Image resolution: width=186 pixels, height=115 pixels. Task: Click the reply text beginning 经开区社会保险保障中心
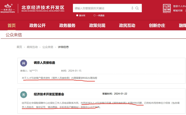(x=101, y=105)
